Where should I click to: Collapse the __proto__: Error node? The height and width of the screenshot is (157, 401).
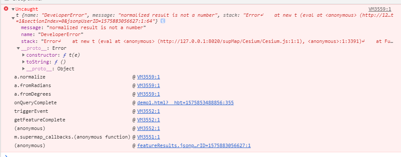pyautogui.click(x=19, y=48)
